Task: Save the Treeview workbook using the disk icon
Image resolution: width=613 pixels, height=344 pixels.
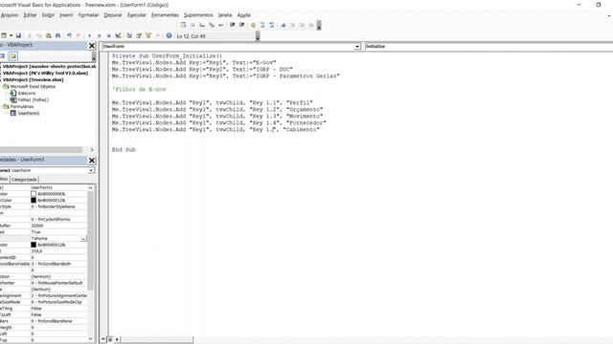Action: pyautogui.click(x=18, y=35)
